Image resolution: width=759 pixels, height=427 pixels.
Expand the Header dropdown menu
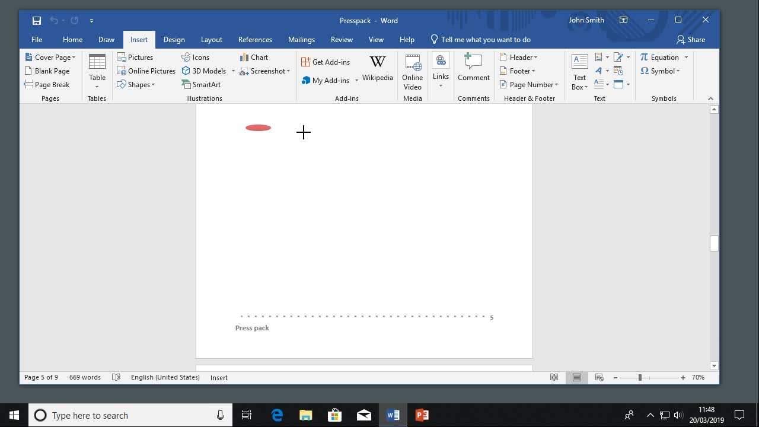coord(519,58)
